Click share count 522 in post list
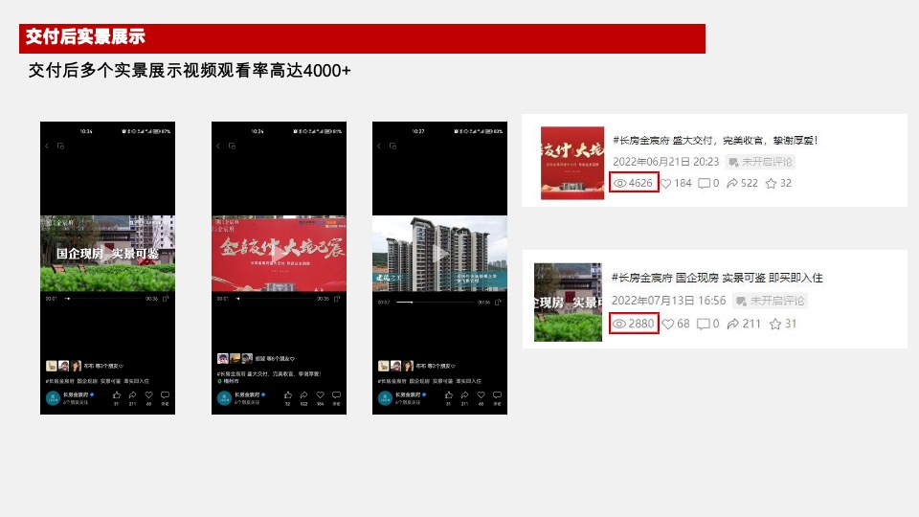The height and width of the screenshot is (517, 919). point(743,184)
